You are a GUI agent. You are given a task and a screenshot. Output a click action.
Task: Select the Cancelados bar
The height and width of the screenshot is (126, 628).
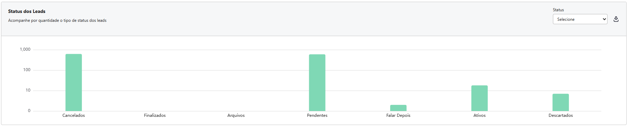(74, 82)
